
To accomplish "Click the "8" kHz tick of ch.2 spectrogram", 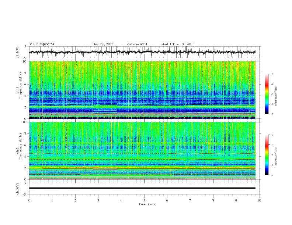I will click(26, 134).
